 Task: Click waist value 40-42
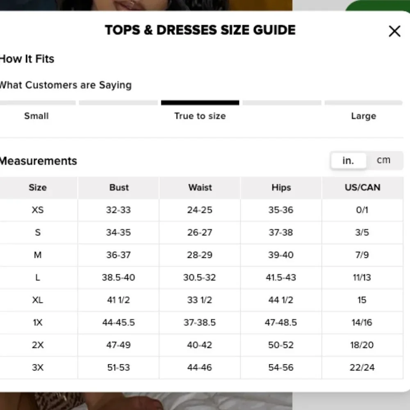(x=200, y=345)
